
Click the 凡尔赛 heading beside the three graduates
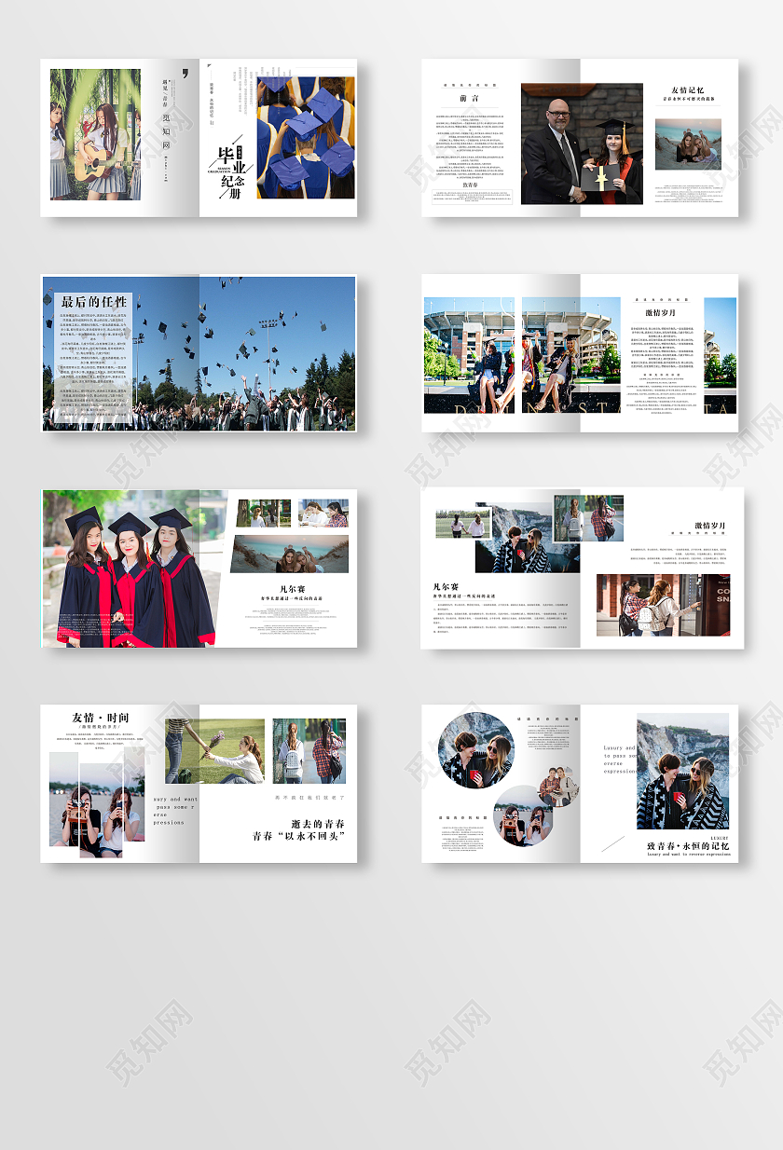tap(292, 587)
